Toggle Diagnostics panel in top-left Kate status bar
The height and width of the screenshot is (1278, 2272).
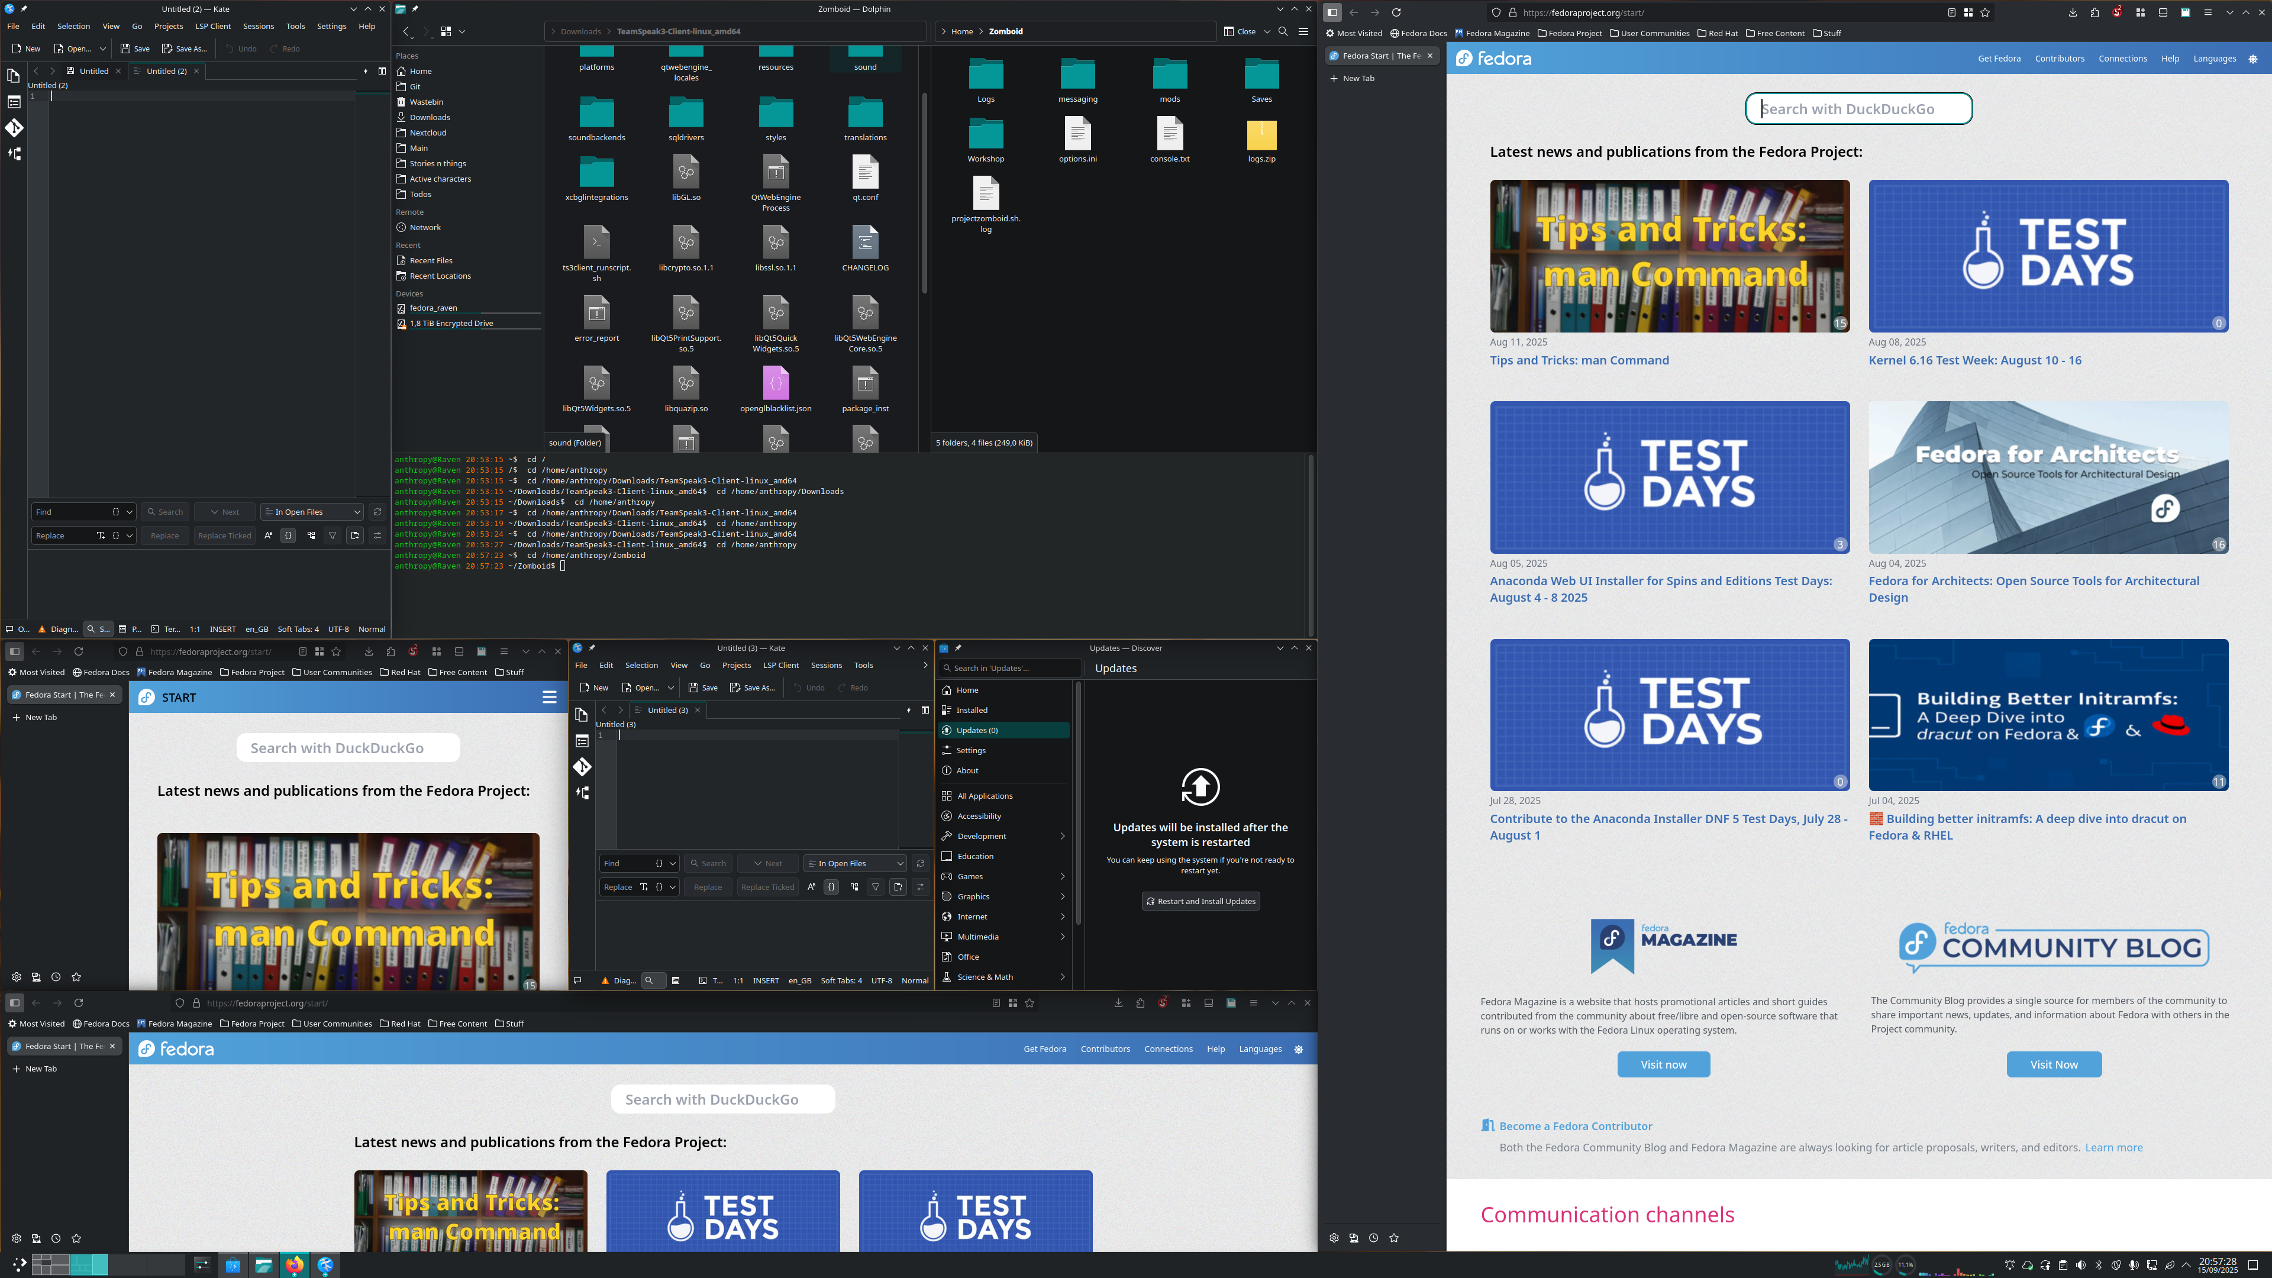click(x=58, y=629)
